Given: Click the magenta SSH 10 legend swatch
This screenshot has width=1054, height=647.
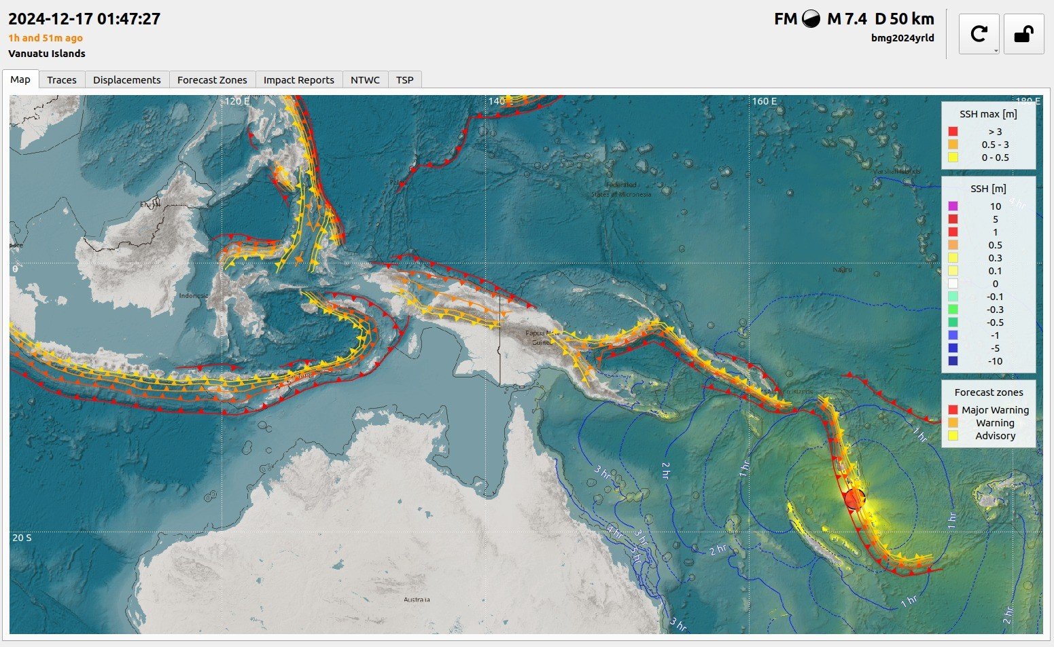Looking at the screenshot, I should point(953,206).
